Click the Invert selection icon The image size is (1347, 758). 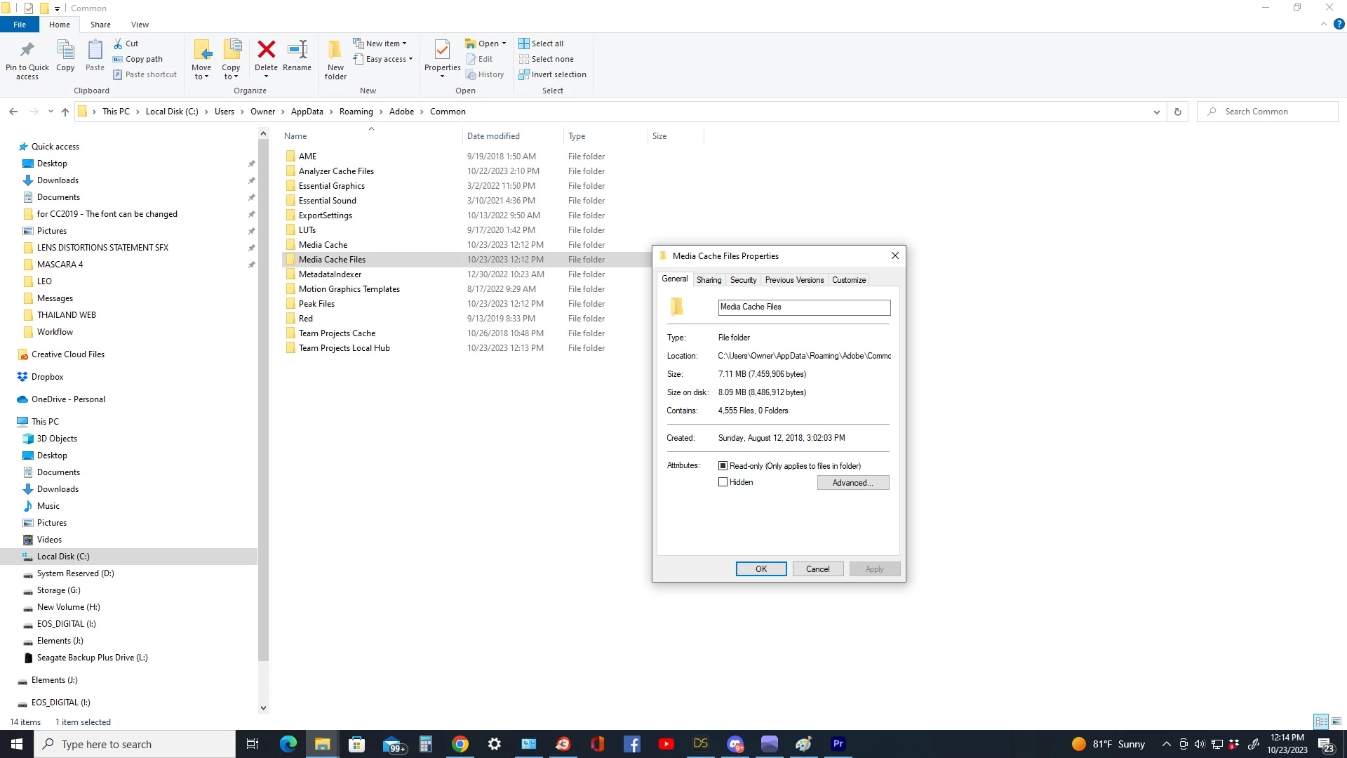click(x=524, y=74)
